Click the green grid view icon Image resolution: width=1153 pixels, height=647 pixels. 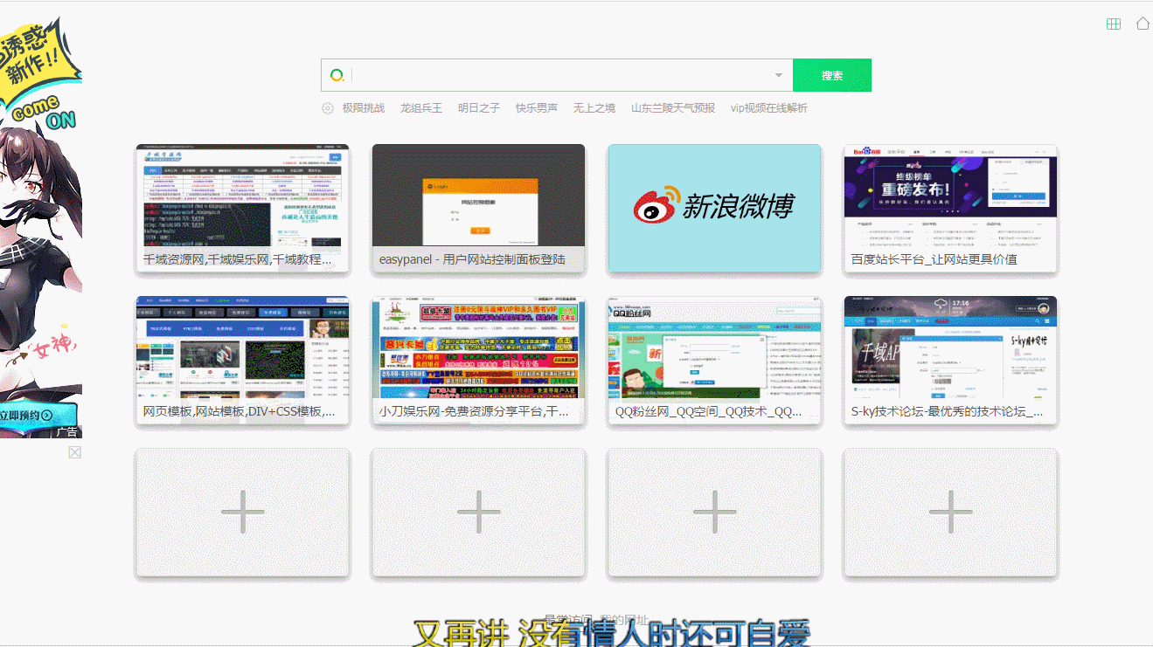click(x=1113, y=24)
